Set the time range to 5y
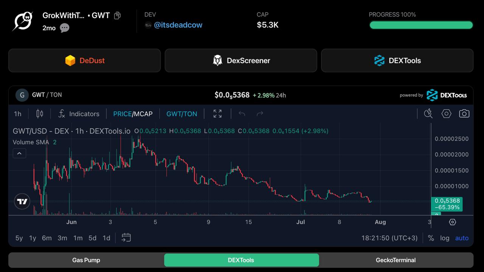 (x=19, y=238)
